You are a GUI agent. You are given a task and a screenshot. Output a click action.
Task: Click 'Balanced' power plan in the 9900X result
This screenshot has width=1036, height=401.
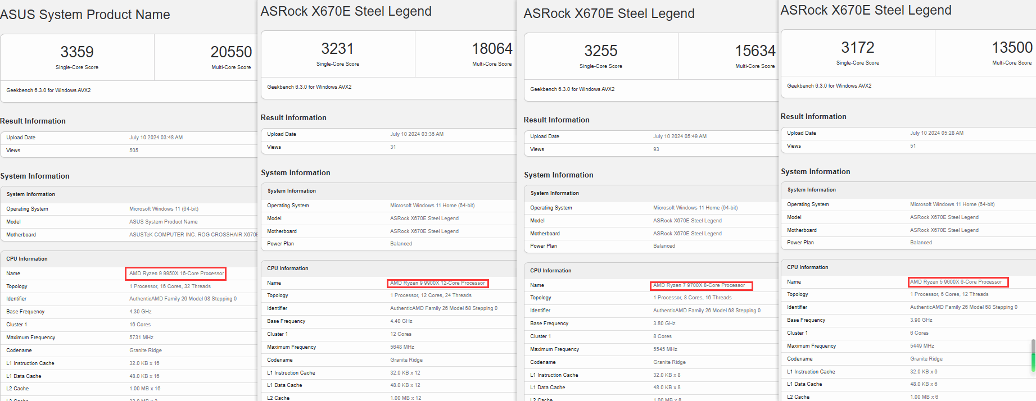pos(401,244)
